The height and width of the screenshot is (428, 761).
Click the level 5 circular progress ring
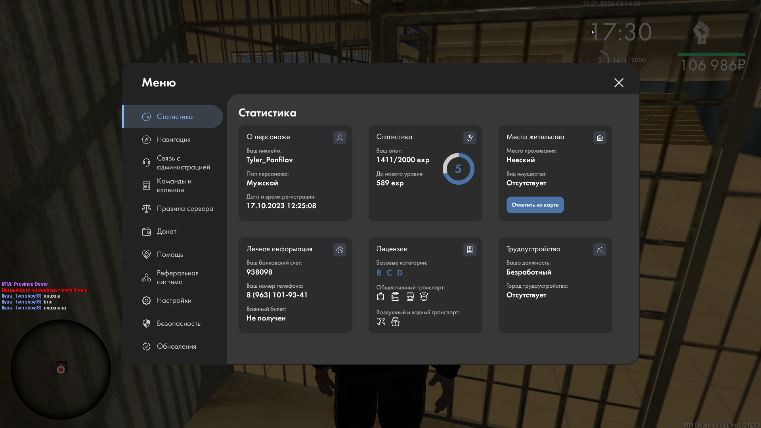[458, 169]
